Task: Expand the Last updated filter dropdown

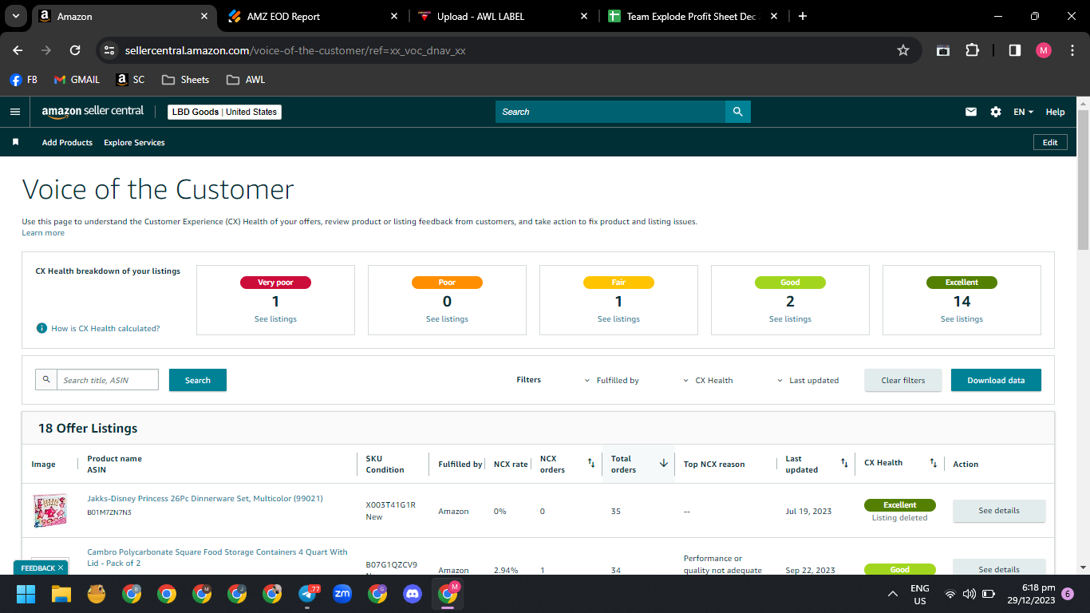Action: pyautogui.click(x=808, y=381)
